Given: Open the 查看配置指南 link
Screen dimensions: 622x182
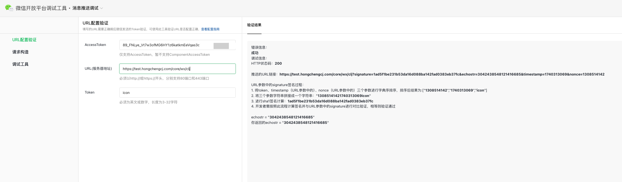Looking at the screenshot, I should (210, 29).
